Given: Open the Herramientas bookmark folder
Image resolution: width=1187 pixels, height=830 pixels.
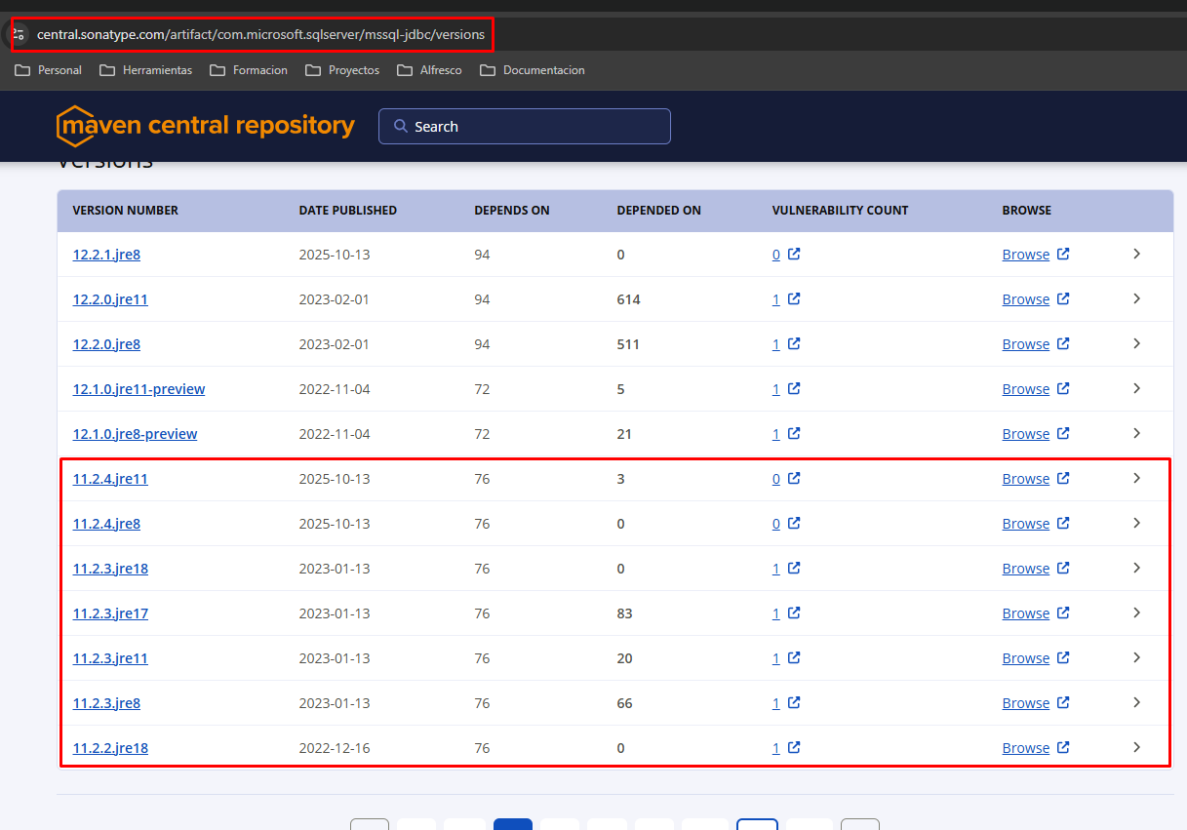Looking at the screenshot, I should point(145,70).
